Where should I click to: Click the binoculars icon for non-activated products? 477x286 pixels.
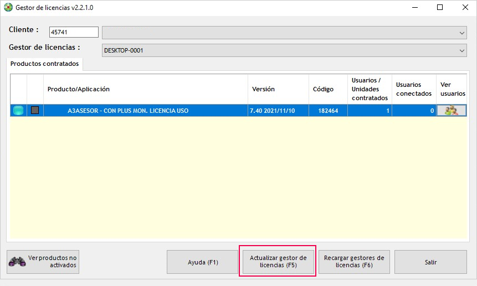pos(18,262)
